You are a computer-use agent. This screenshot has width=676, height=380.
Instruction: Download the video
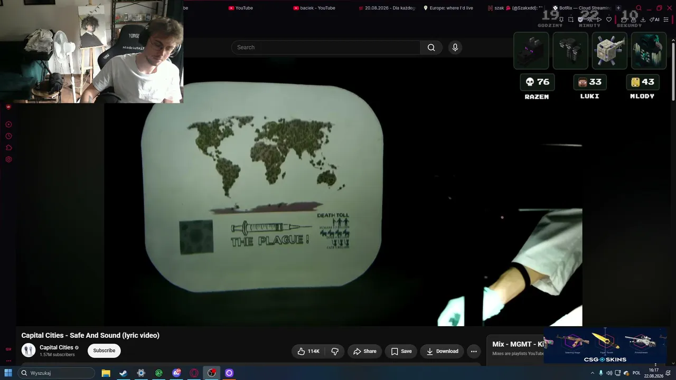(x=442, y=351)
